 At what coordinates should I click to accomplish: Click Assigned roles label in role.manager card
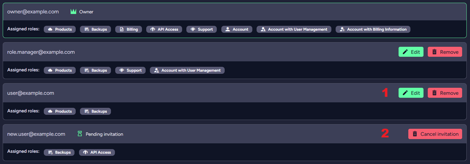coord(23,70)
